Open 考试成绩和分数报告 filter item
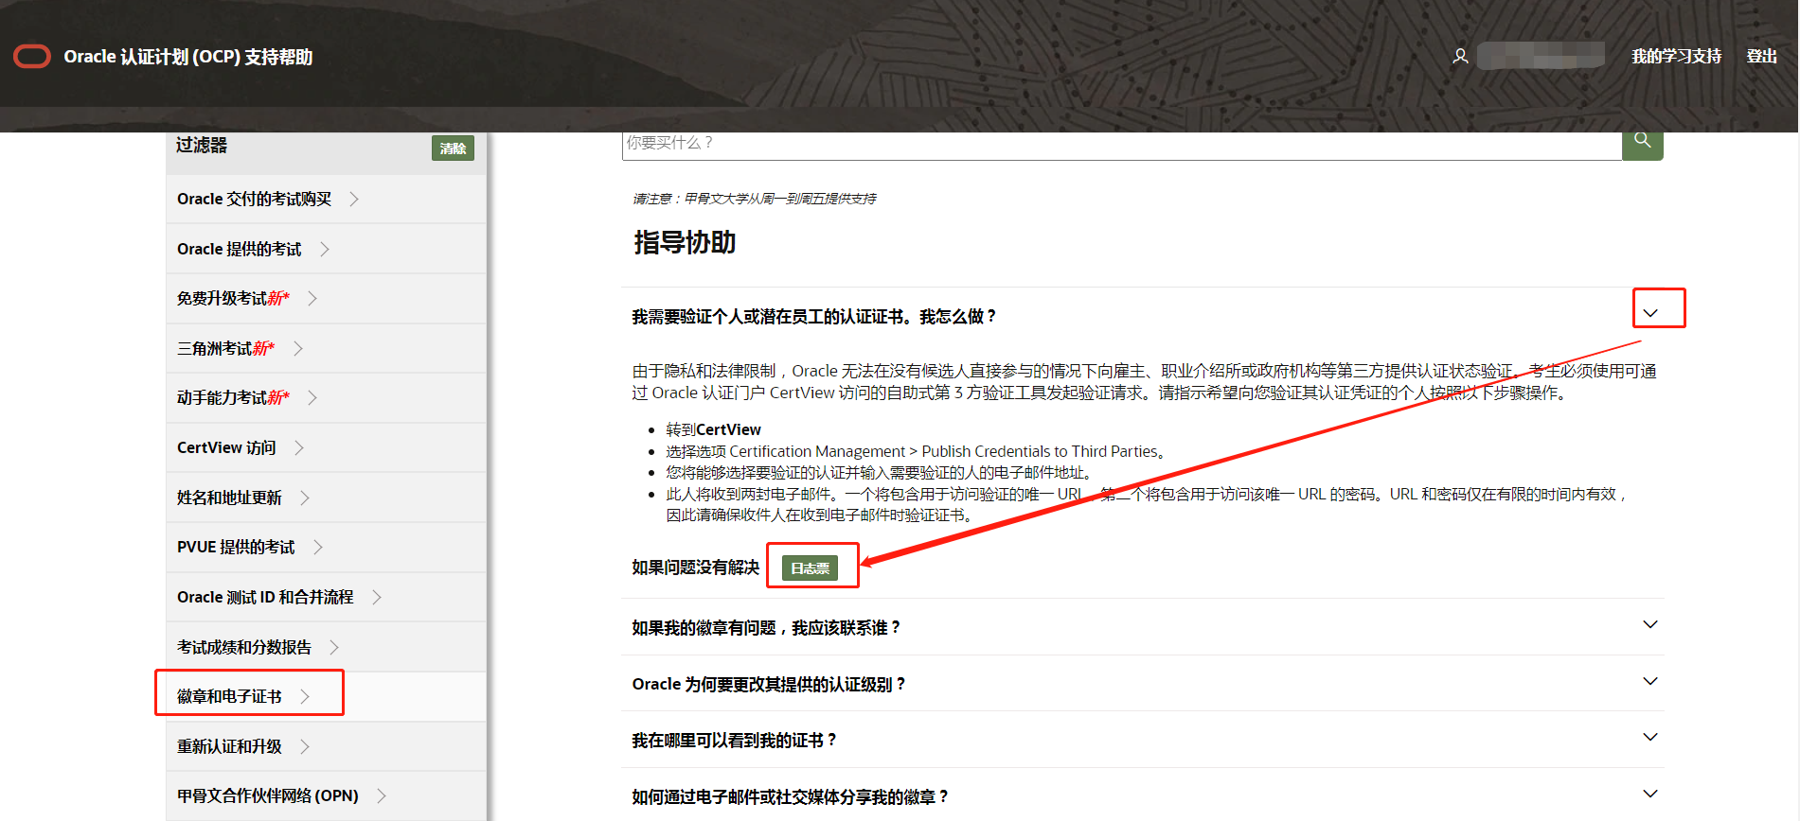 tap(326, 647)
